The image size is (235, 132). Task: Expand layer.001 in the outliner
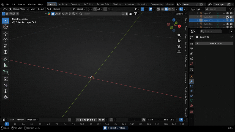click(197, 13)
